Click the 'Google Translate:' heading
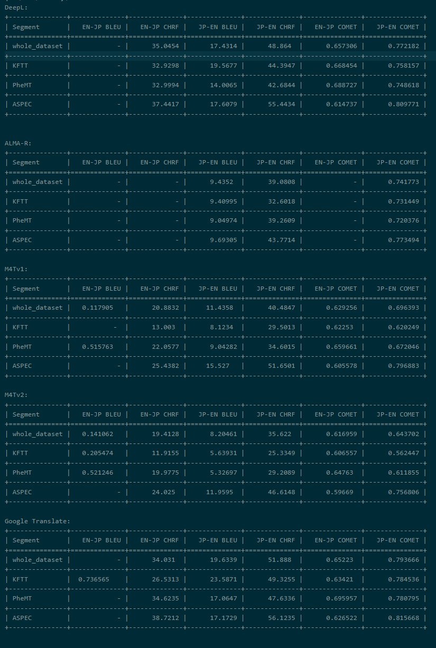Image resolution: width=436 pixels, height=648 pixels. (x=37, y=521)
